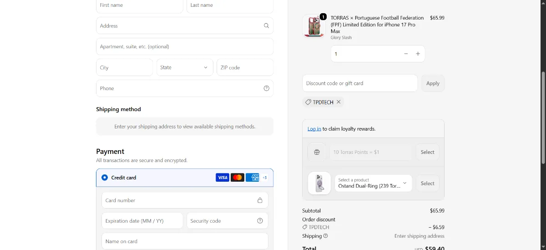Click the Visa card logo
The image size is (546, 250).
pos(222,178)
